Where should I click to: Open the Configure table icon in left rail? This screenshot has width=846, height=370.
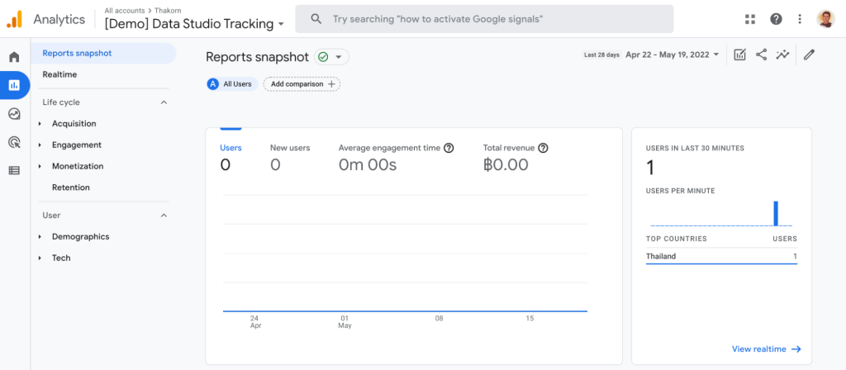click(15, 170)
